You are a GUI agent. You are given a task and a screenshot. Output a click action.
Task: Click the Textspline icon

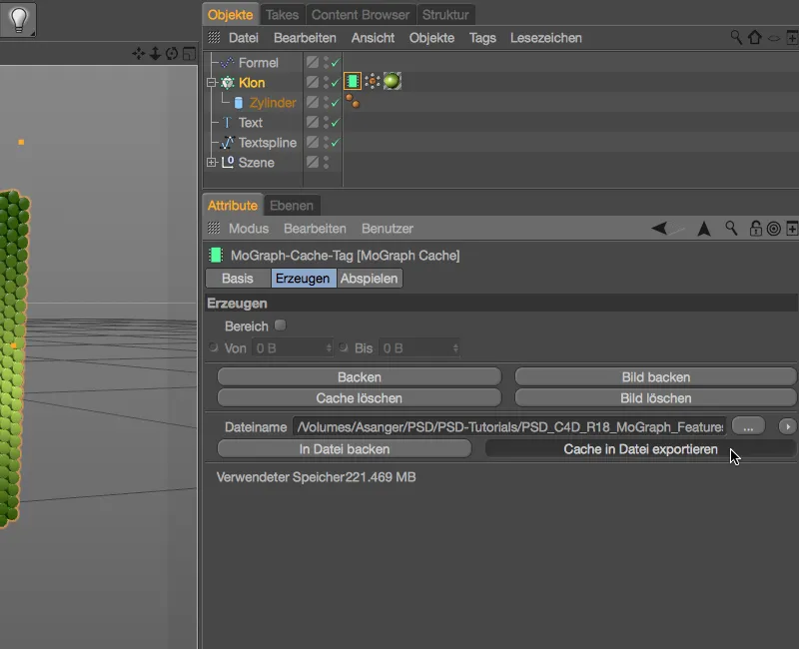[228, 143]
